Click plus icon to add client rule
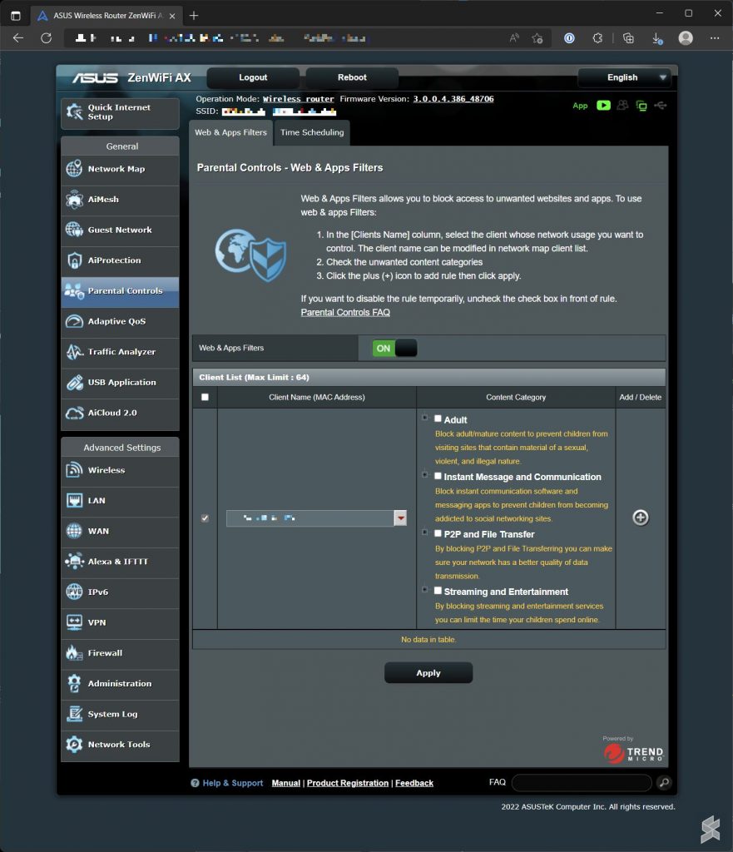733x852 pixels. point(640,518)
